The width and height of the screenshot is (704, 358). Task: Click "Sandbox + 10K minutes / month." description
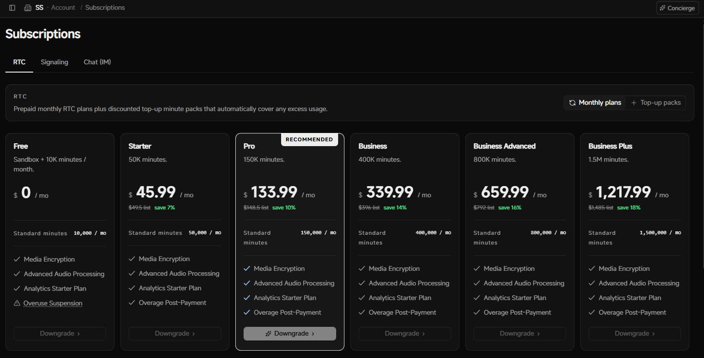coord(50,164)
